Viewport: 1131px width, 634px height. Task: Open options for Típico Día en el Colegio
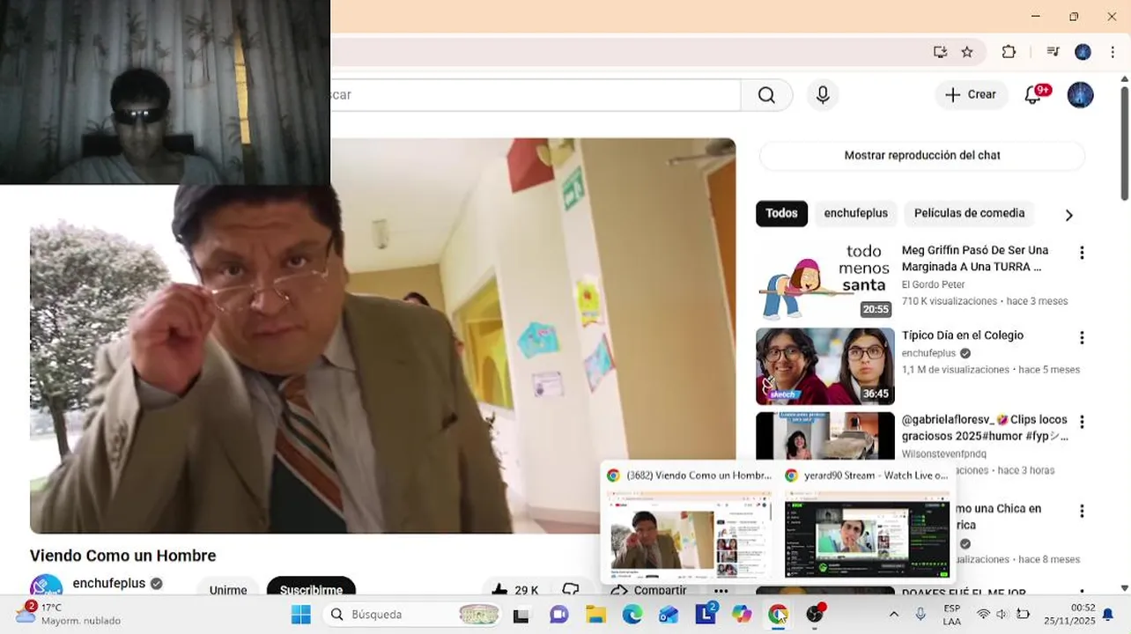click(x=1082, y=338)
